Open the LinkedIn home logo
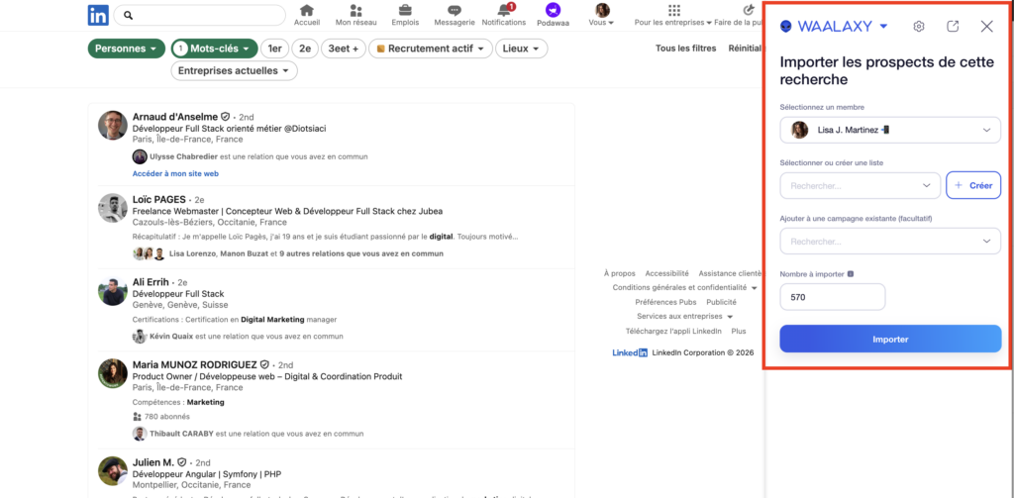The height and width of the screenshot is (498, 1014). 98,15
